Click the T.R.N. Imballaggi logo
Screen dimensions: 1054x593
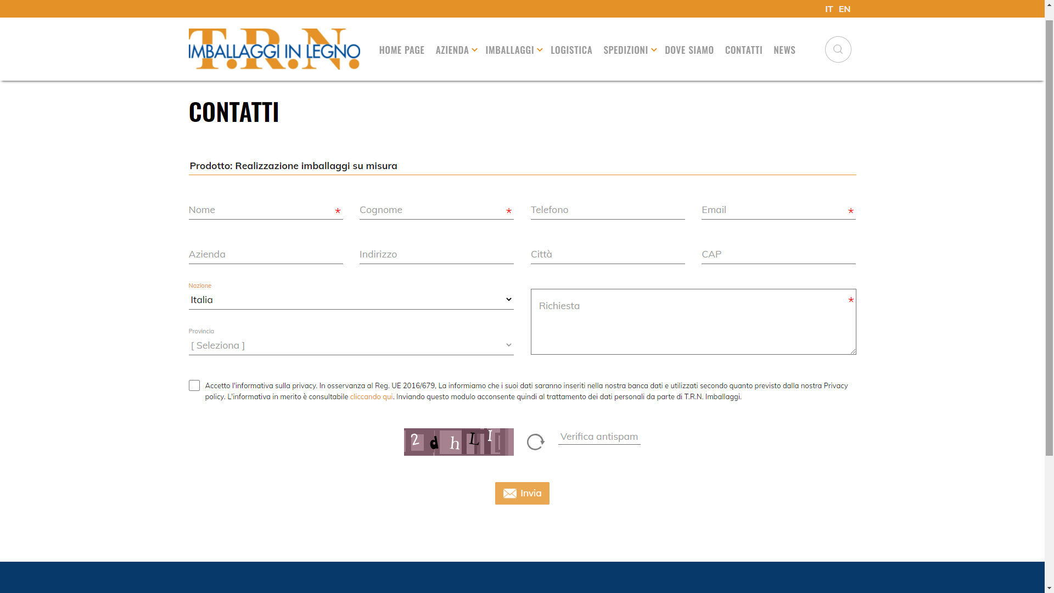274,49
